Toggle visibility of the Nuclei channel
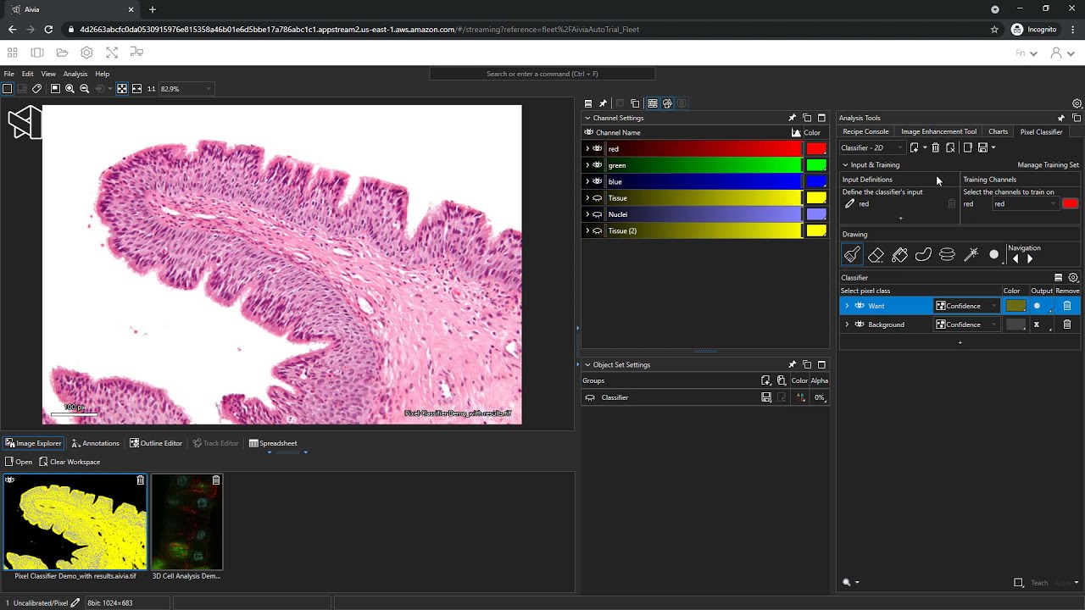This screenshot has height=610, width=1085. (598, 214)
